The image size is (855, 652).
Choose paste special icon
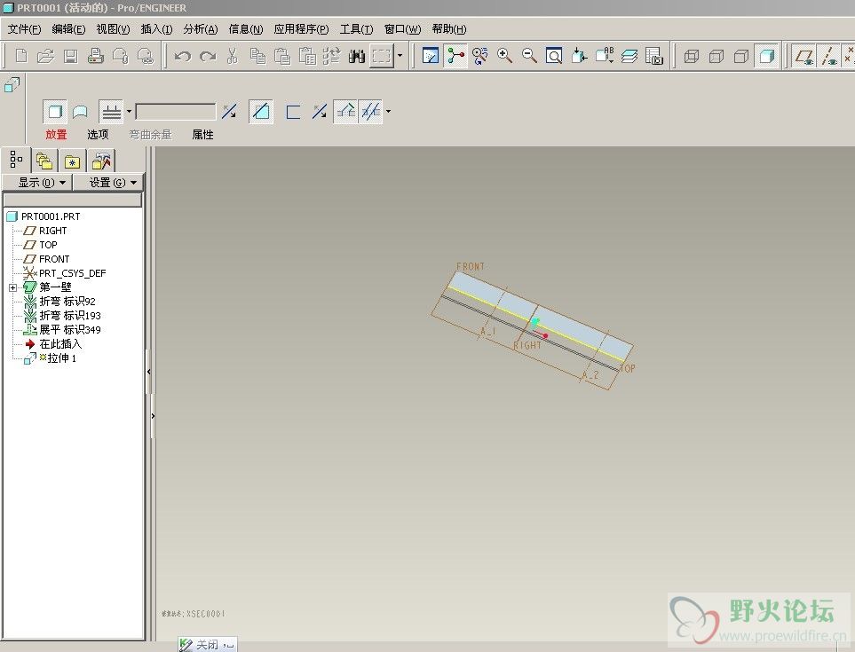(x=307, y=56)
